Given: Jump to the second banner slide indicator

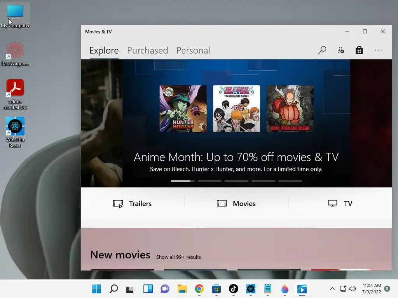Looking at the screenshot, I should (209, 181).
